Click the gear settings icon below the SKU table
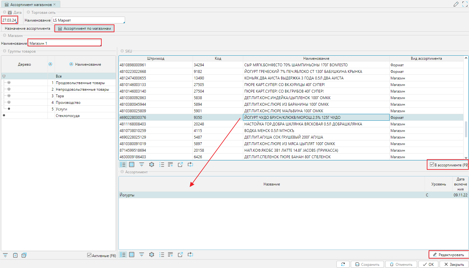 (x=152, y=164)
